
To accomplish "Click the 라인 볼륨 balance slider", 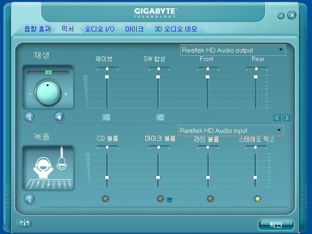I will click(208, 147).
